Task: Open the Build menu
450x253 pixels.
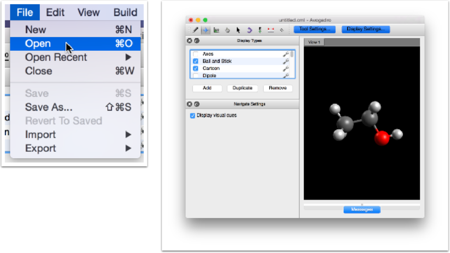Action: 125,12
